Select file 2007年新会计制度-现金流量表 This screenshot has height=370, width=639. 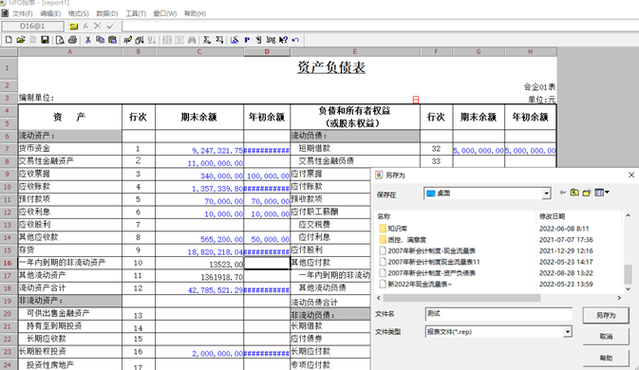427,250
